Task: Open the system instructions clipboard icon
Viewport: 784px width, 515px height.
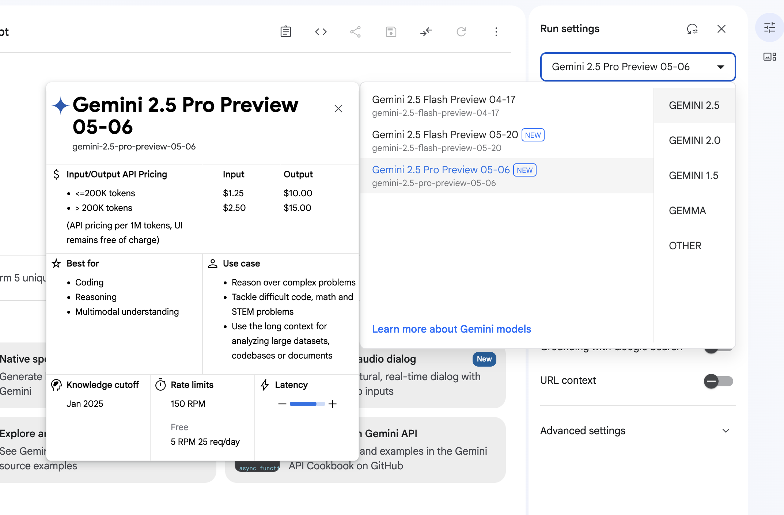Action: (286, 32)
